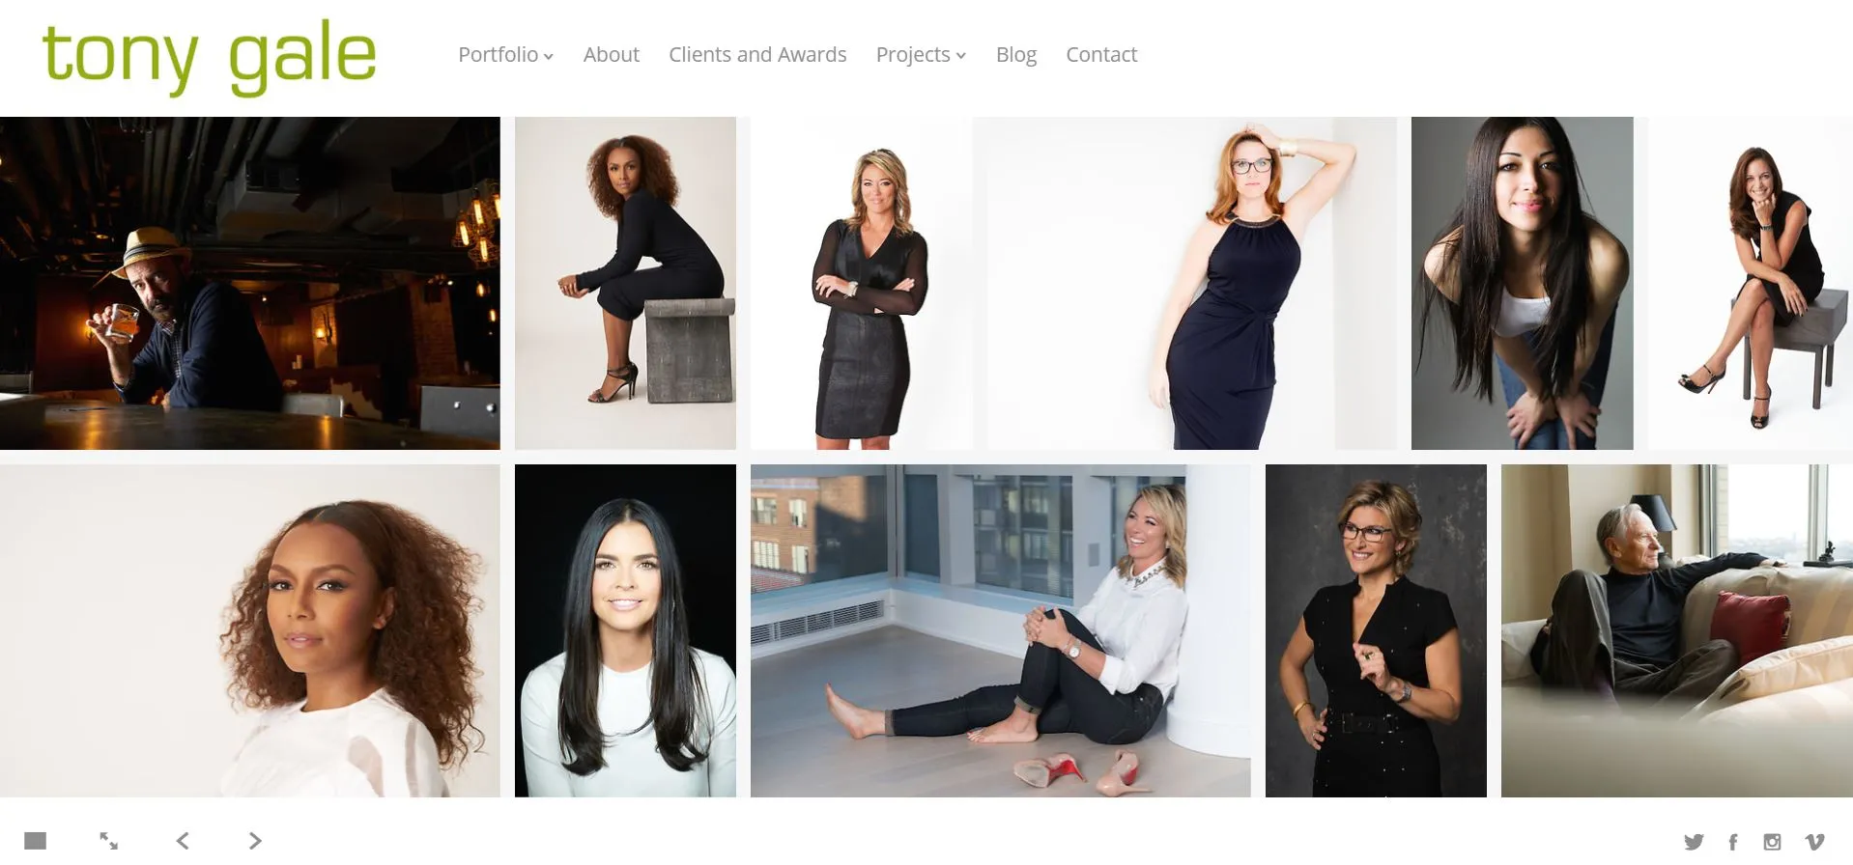Click the thumbnail grid view icon
1853x865 pixels.
[35, 841]
